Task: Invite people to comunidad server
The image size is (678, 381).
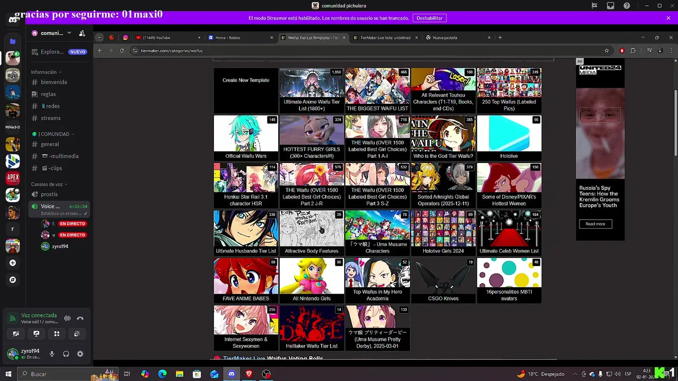Action: 82,33
